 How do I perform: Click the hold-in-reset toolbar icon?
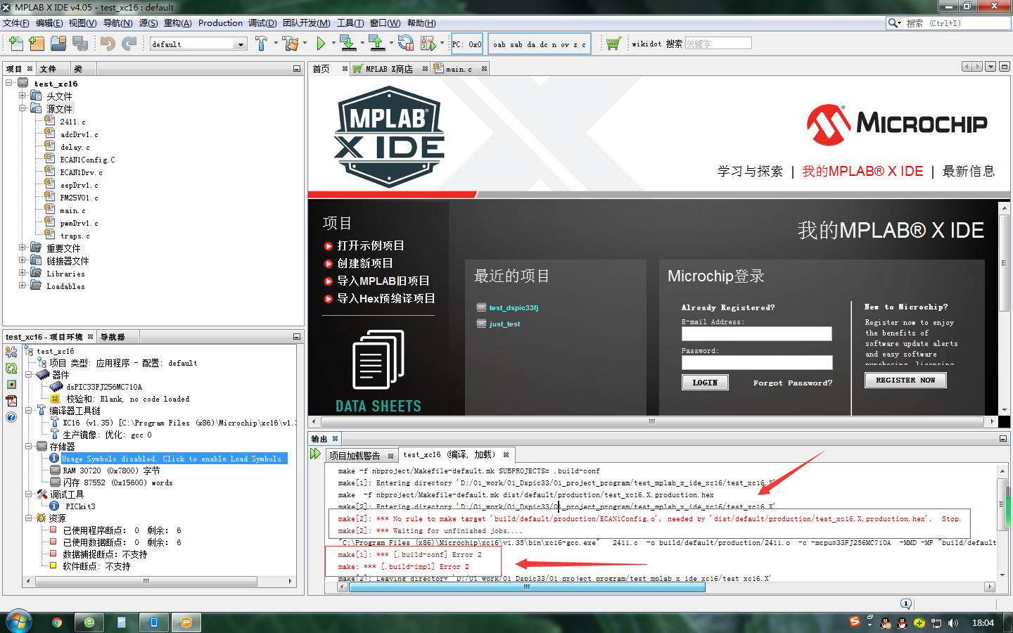tap(406, 44)
